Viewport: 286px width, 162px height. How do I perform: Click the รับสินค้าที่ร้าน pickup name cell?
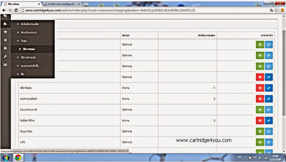(69, 121)
